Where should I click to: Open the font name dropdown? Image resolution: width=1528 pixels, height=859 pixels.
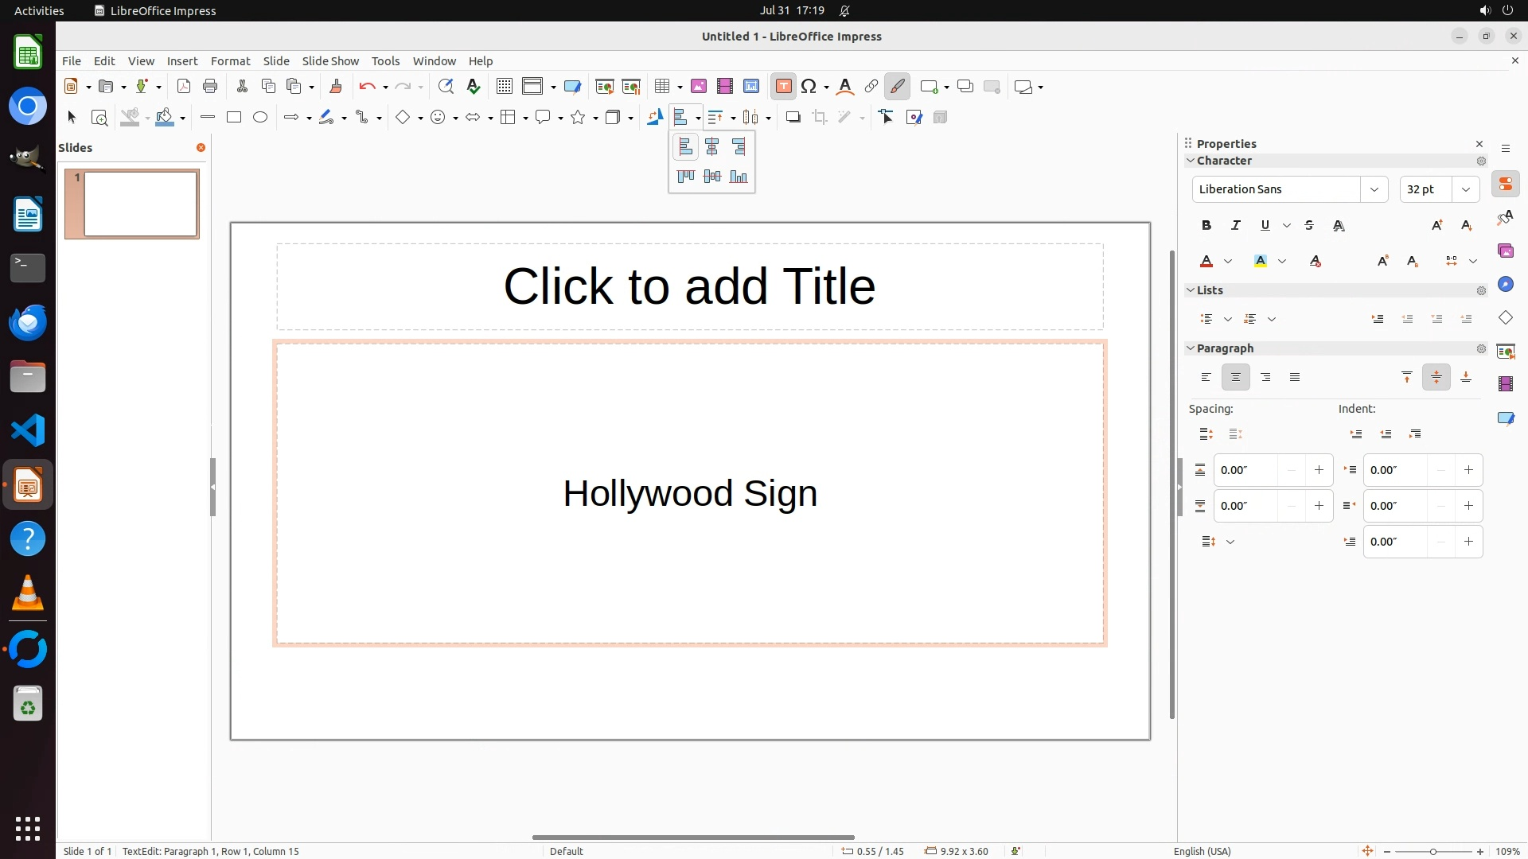(1374, 189)
